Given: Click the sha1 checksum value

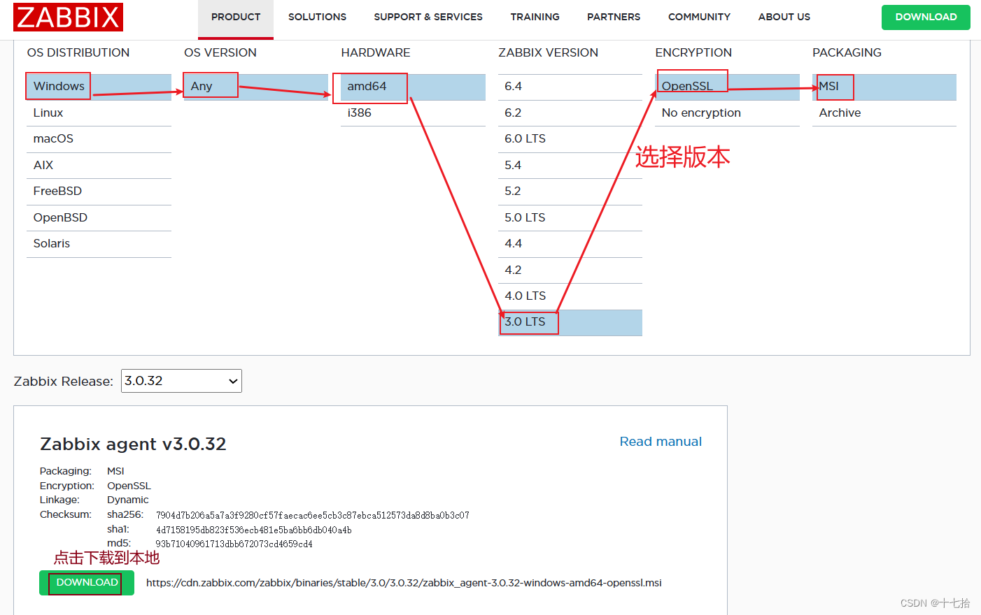Looking at the screenshot, I should click(x=253, y=530).
